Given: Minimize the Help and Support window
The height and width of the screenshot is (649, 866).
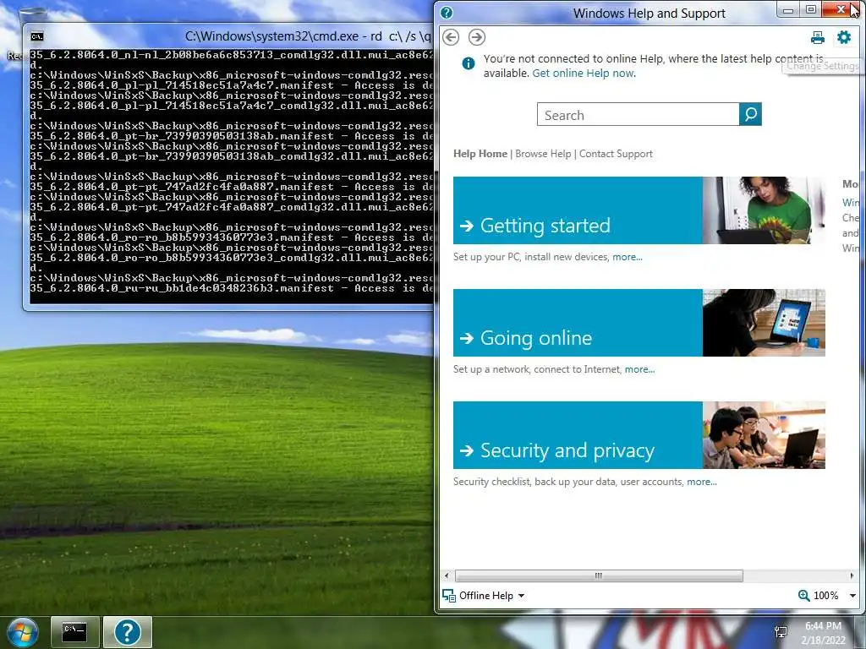Looking at the screenshot, I should 788,9.
